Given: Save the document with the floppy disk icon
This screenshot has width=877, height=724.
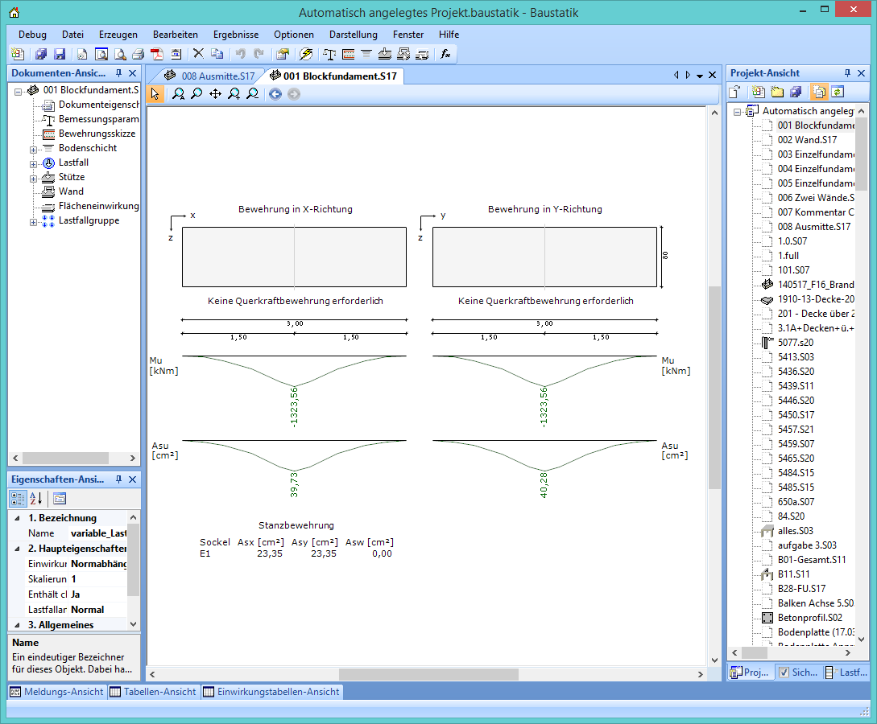Looking at the screenshot, I should [60, 54].
